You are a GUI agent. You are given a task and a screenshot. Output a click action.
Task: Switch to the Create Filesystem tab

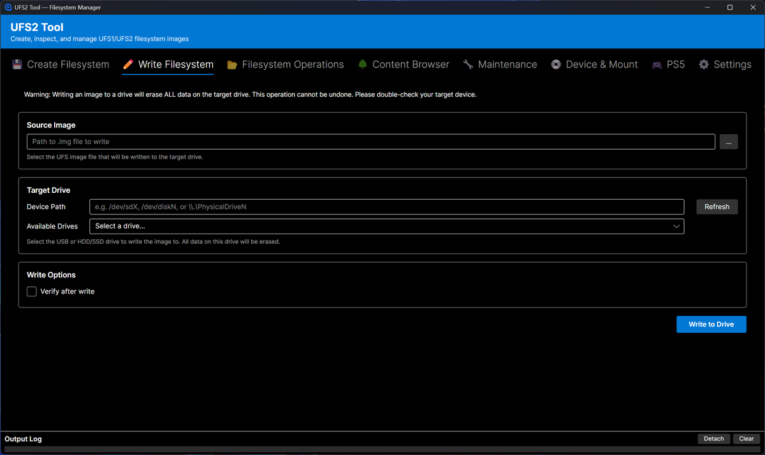[x=61, y=64]
